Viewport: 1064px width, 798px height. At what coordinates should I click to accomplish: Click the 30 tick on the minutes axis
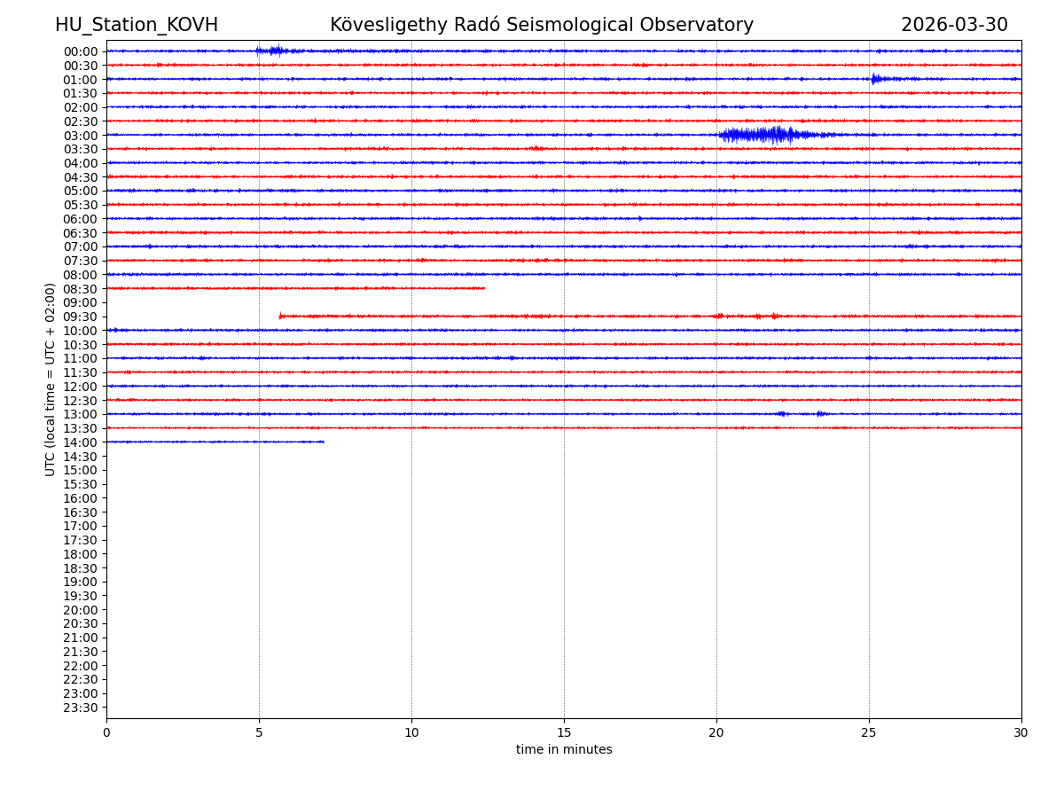pyautogui.click(x=1021, y=733)
